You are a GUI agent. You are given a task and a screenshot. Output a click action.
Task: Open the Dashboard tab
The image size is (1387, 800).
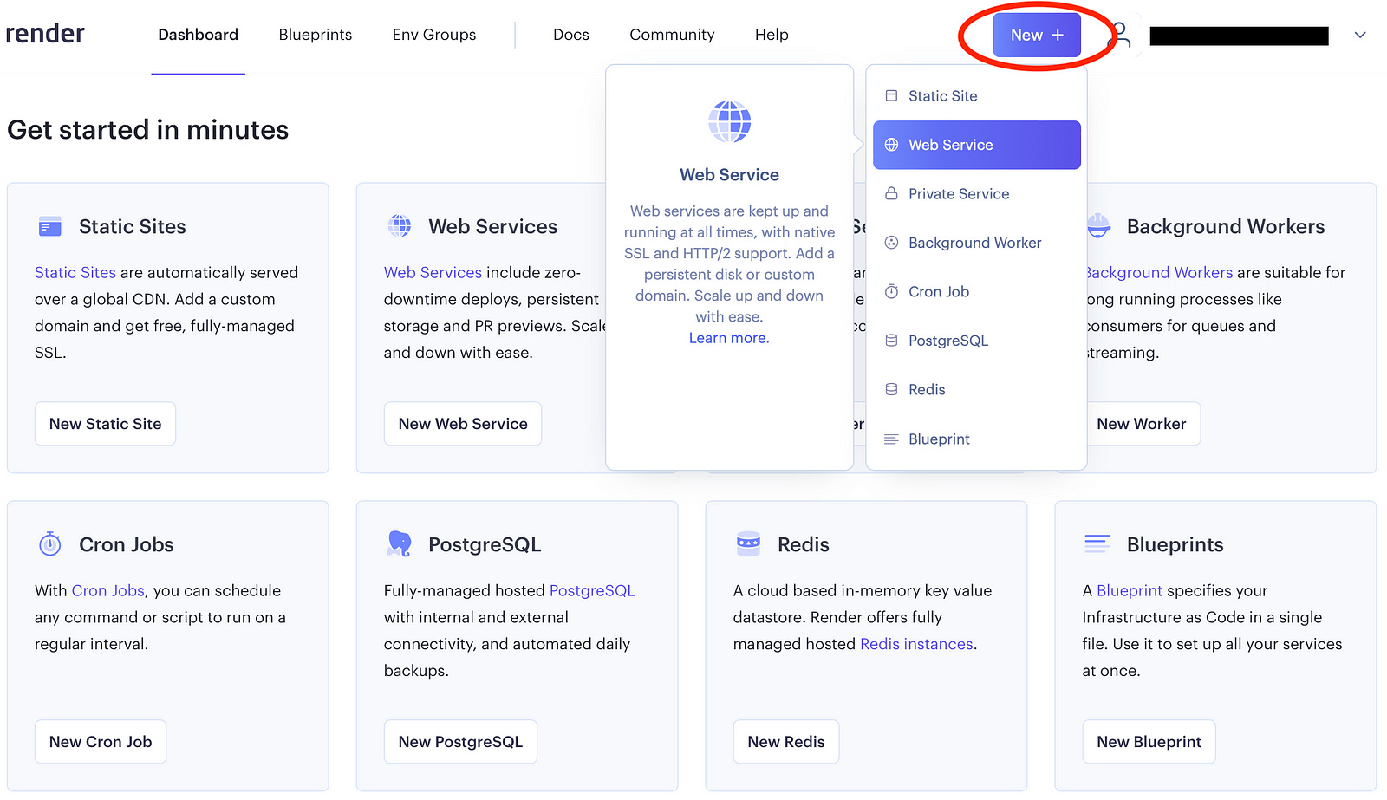[x=198, y=35]
